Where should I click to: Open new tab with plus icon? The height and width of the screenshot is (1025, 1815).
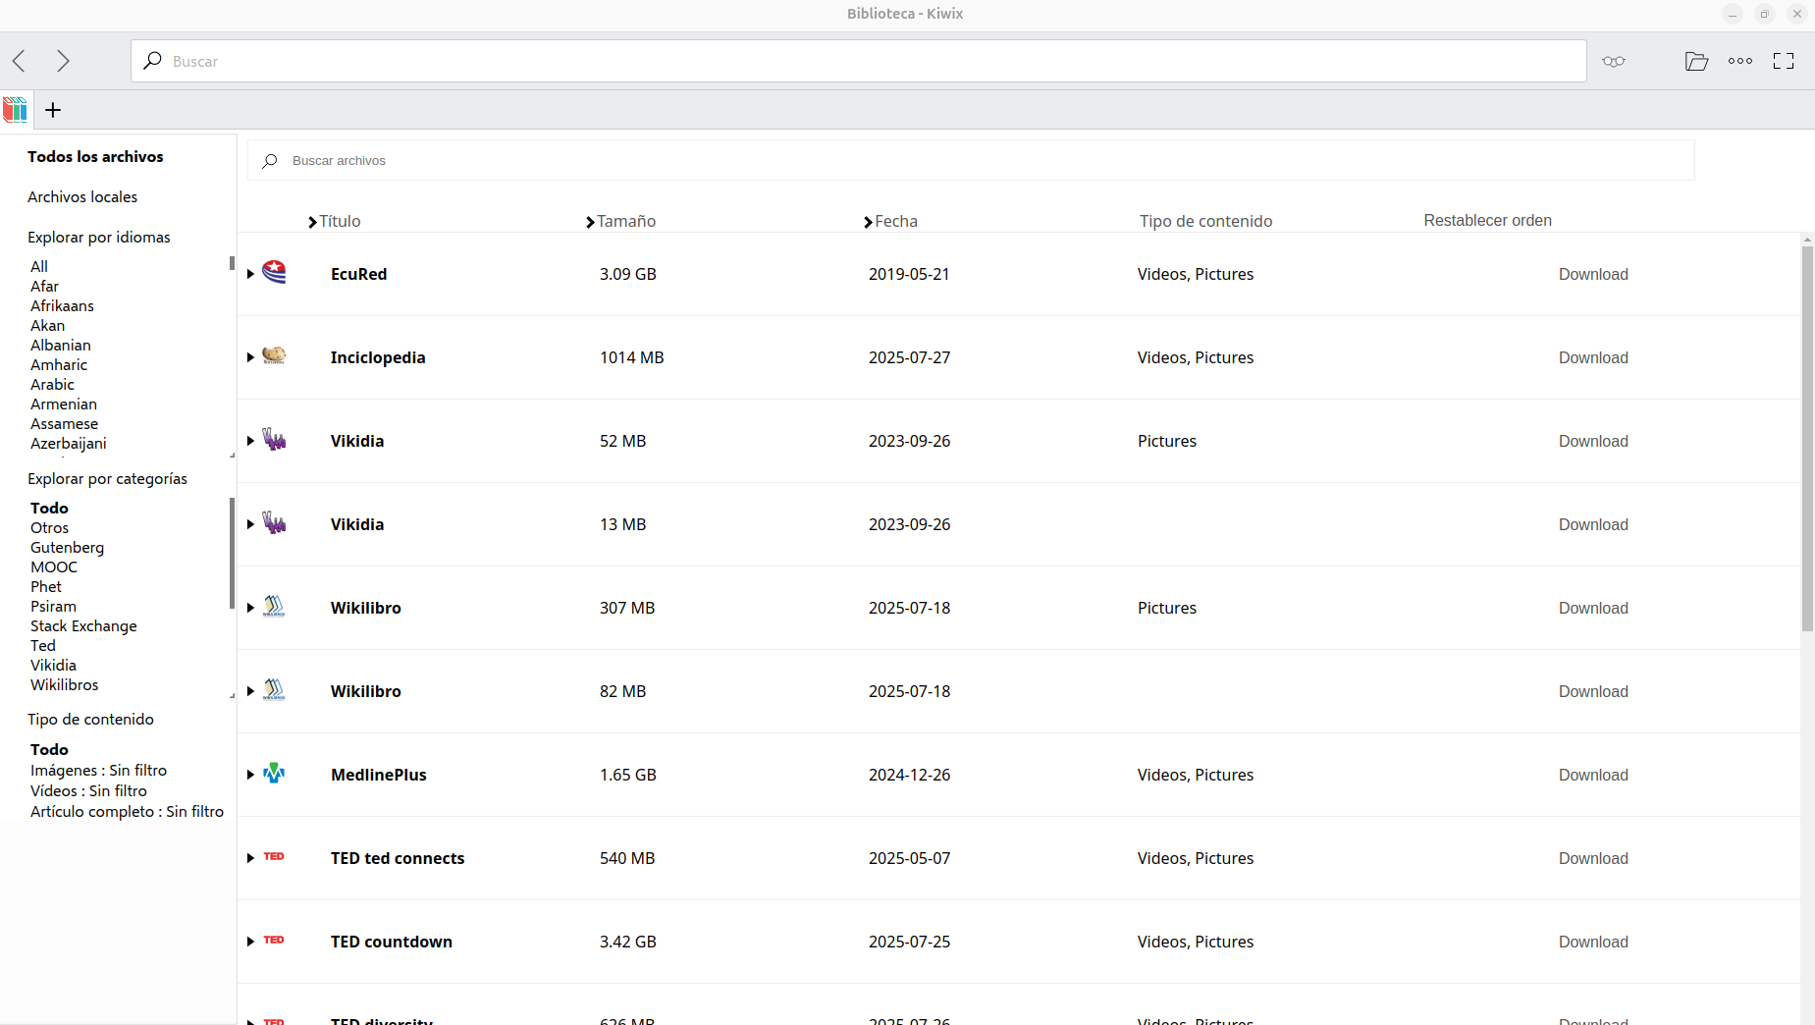coord(53,110)
